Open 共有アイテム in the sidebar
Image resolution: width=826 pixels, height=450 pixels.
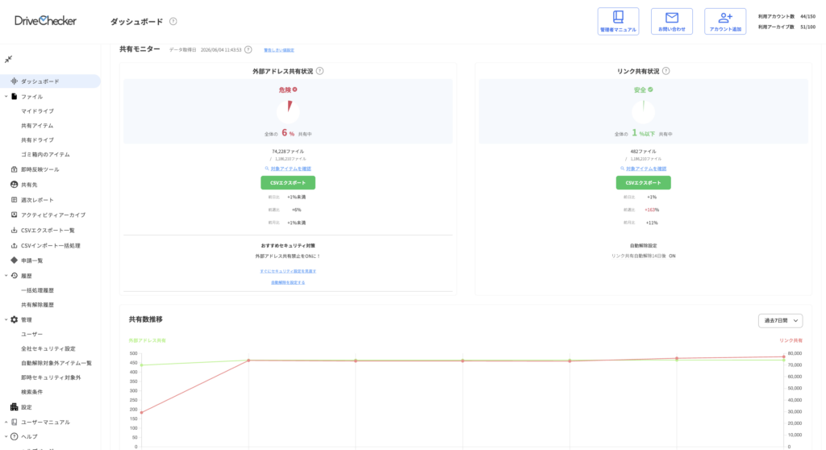point(37,126)
